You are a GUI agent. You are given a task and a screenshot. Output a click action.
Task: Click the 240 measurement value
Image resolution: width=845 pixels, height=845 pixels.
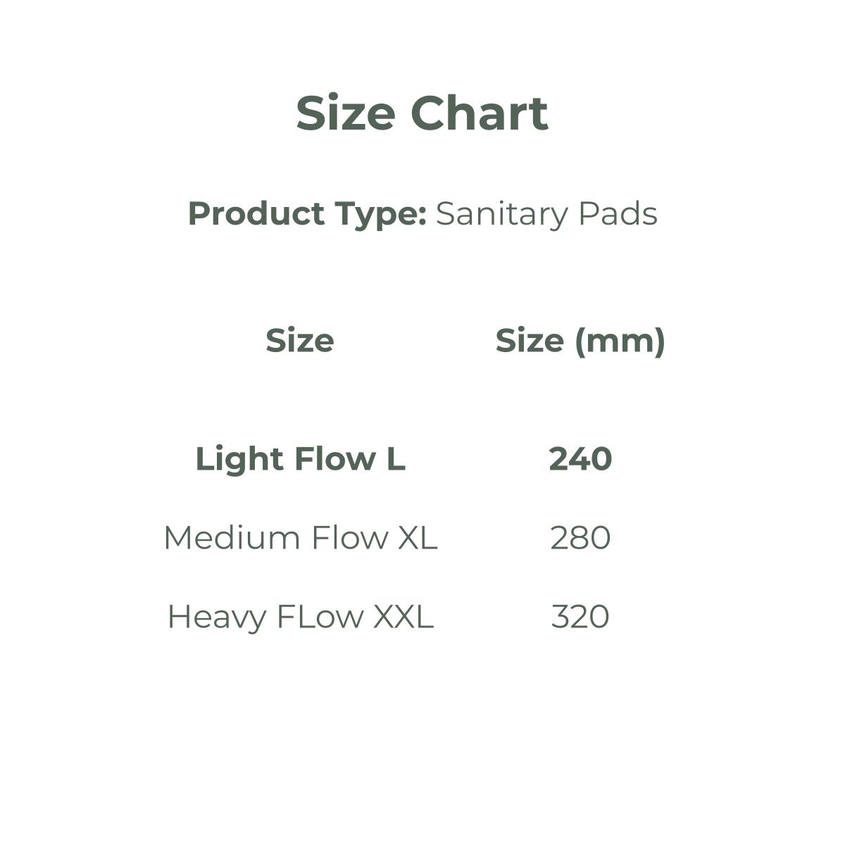click(580, 459)
